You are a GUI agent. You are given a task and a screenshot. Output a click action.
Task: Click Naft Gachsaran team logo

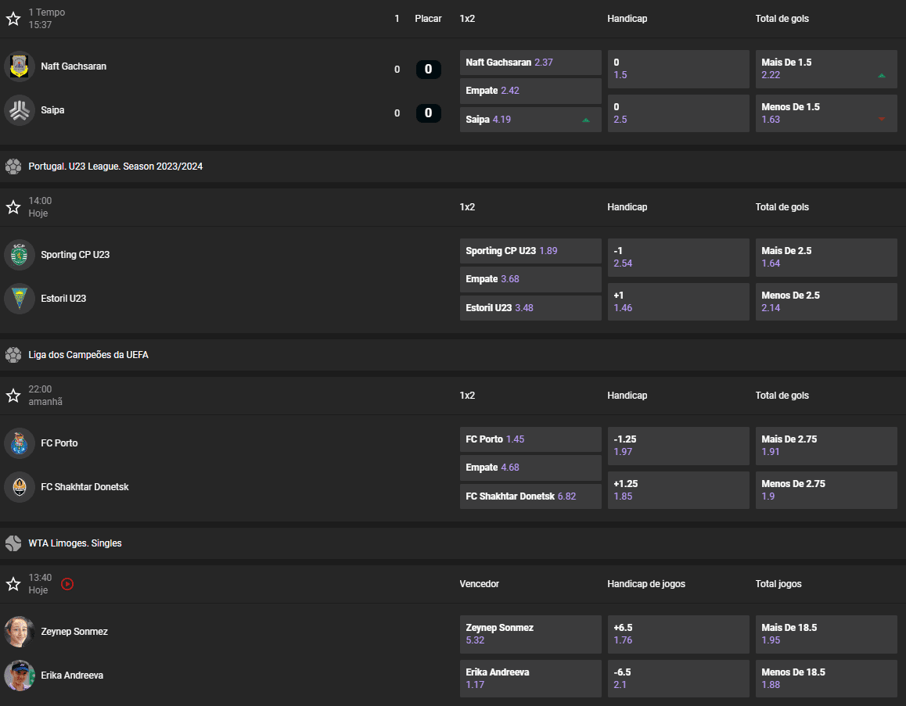point(20,66)
